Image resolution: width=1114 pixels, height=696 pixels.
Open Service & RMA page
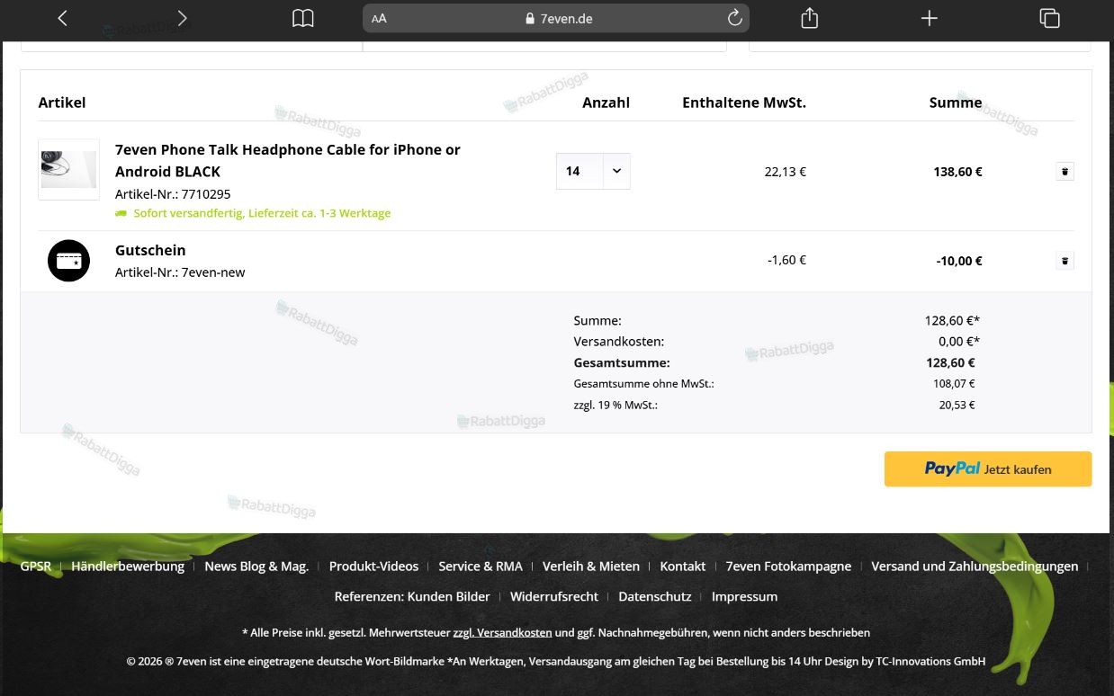point(481,567)
